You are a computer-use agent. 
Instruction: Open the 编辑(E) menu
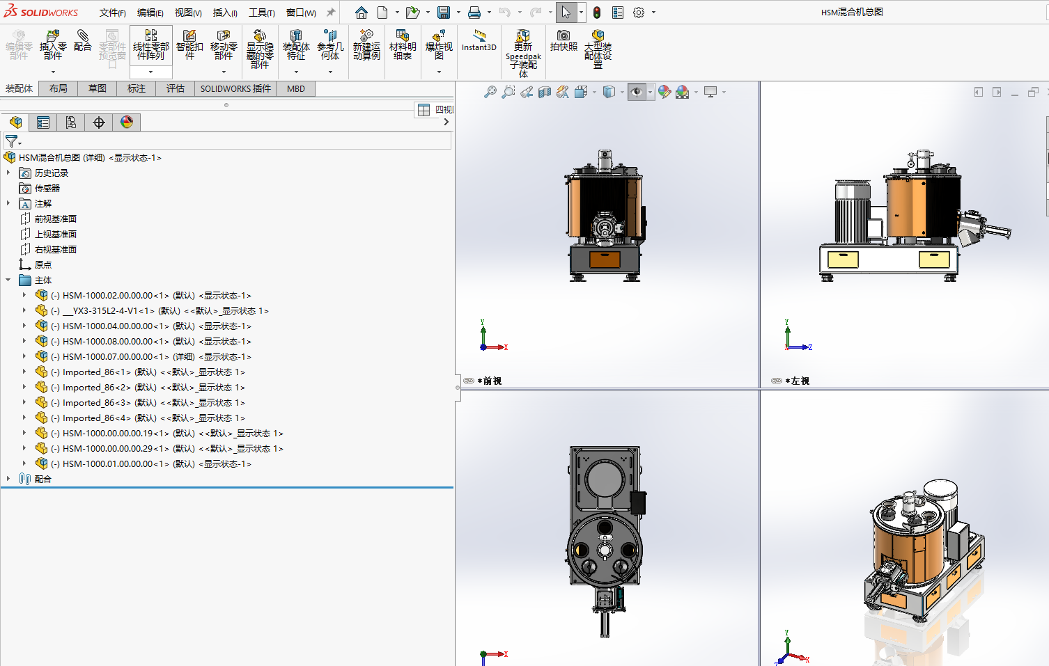coord(150,13)
